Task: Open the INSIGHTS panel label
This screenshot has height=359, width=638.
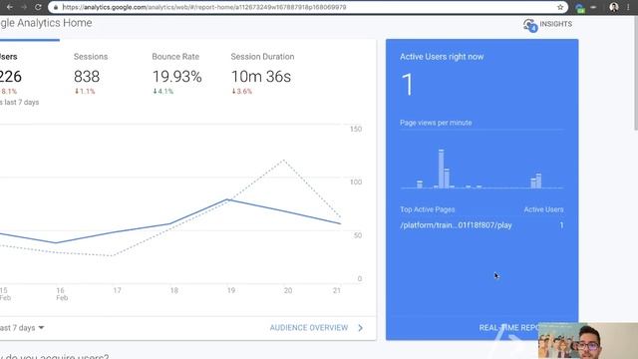Action: point(556,24)
